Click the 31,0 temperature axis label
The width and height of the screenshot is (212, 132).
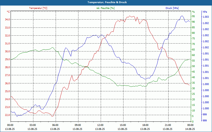8,44
